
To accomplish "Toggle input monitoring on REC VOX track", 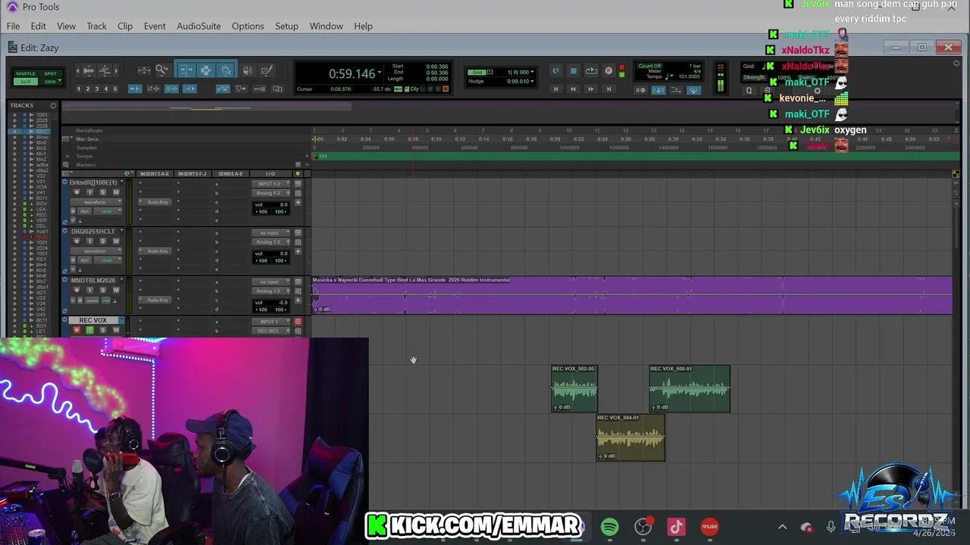I will 89,330.
